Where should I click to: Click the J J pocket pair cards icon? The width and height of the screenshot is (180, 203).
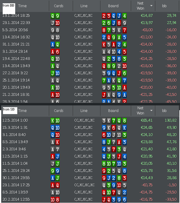point(55,163)
